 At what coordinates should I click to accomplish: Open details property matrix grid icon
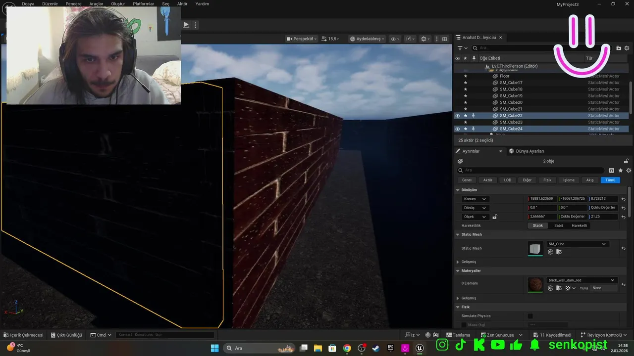coord(612,170)
